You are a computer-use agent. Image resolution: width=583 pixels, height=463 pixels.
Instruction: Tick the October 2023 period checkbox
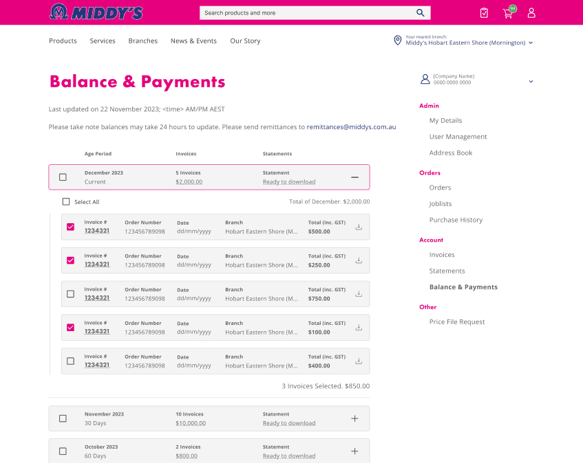click(63, 451)
